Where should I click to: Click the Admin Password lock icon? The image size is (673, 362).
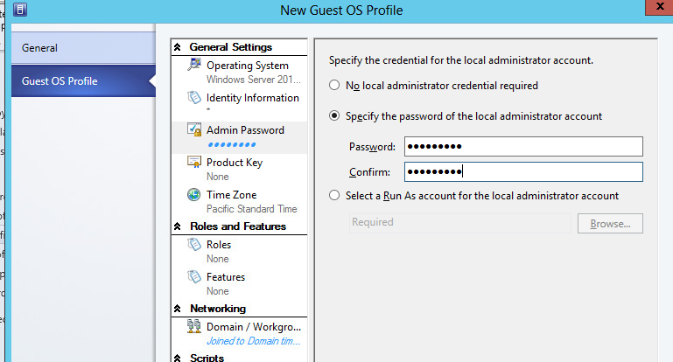click(194, 129)
